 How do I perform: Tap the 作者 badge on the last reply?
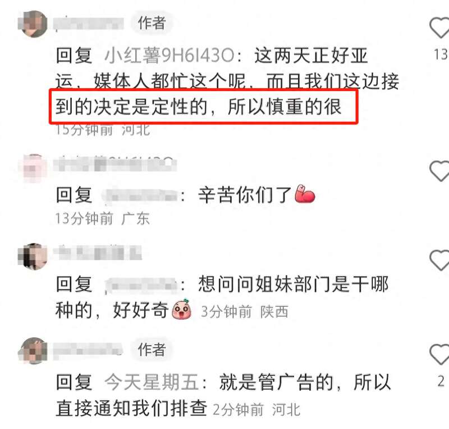pos(152,350)
